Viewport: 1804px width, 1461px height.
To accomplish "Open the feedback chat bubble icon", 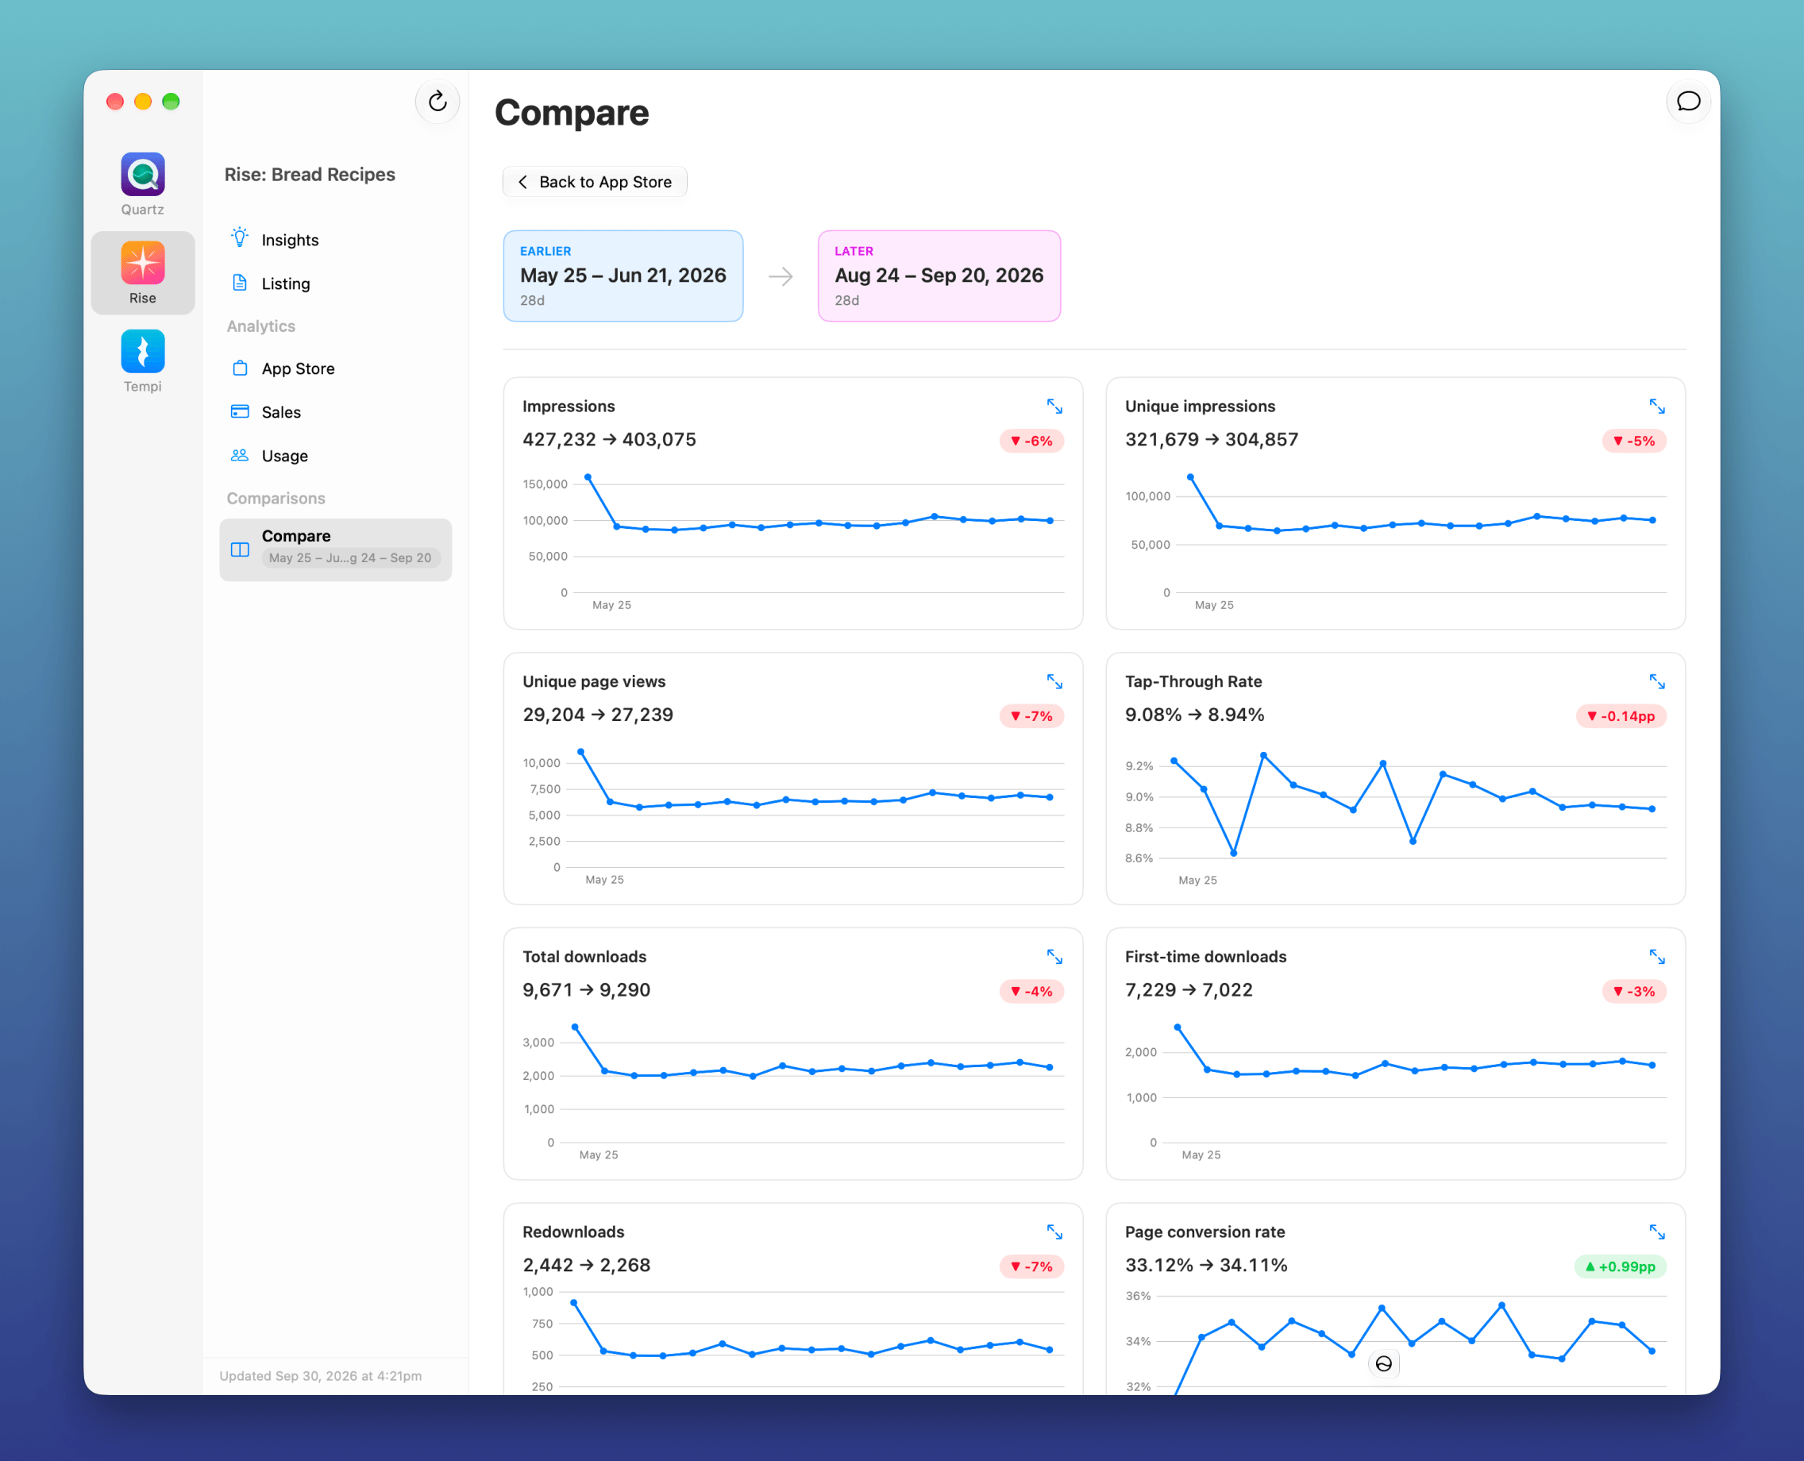I will pos(1688,102).
